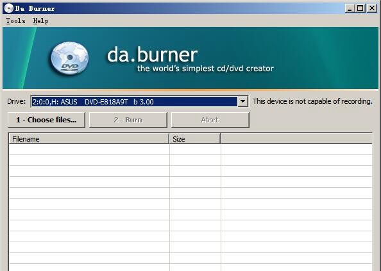Maximize the Da Burner window
The image size is (381, 271).
[x=360, y=8]
